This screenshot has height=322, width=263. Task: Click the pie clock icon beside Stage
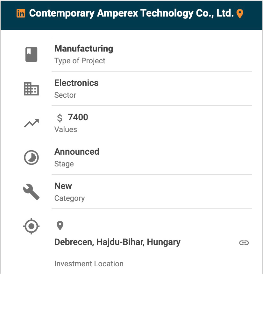coord(31,157)
